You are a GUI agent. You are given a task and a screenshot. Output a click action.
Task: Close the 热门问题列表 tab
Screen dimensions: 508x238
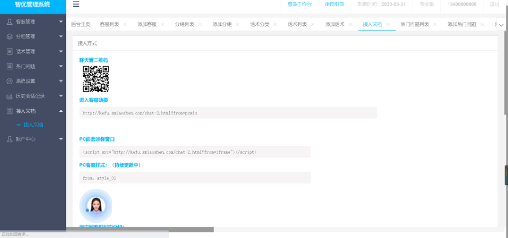point(435,24)
